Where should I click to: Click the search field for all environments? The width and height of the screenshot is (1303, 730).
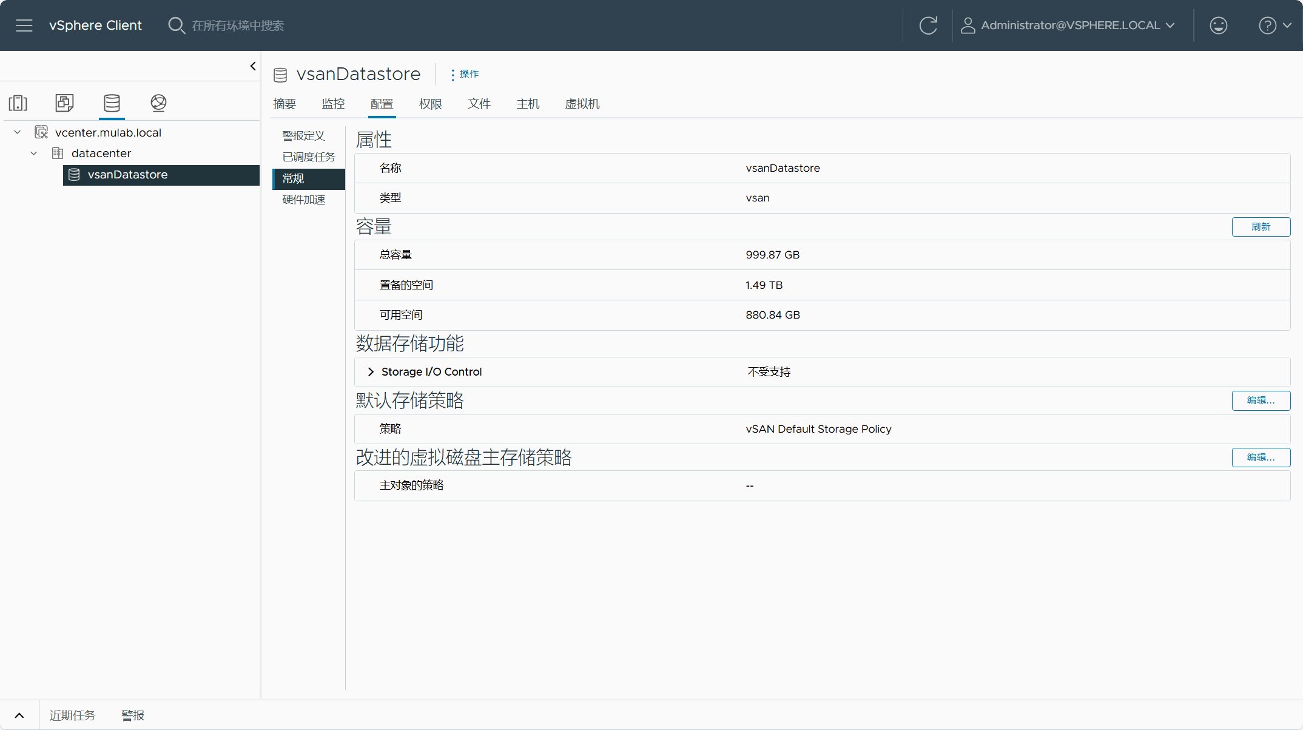[238, 25]
